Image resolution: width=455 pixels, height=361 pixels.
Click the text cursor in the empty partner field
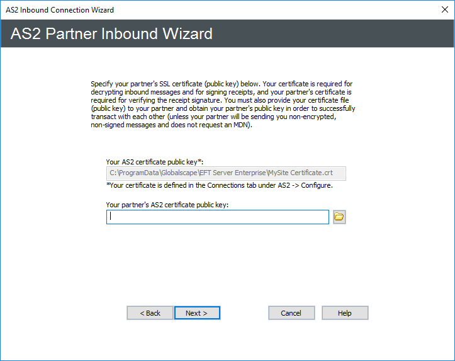click(111, 217)
